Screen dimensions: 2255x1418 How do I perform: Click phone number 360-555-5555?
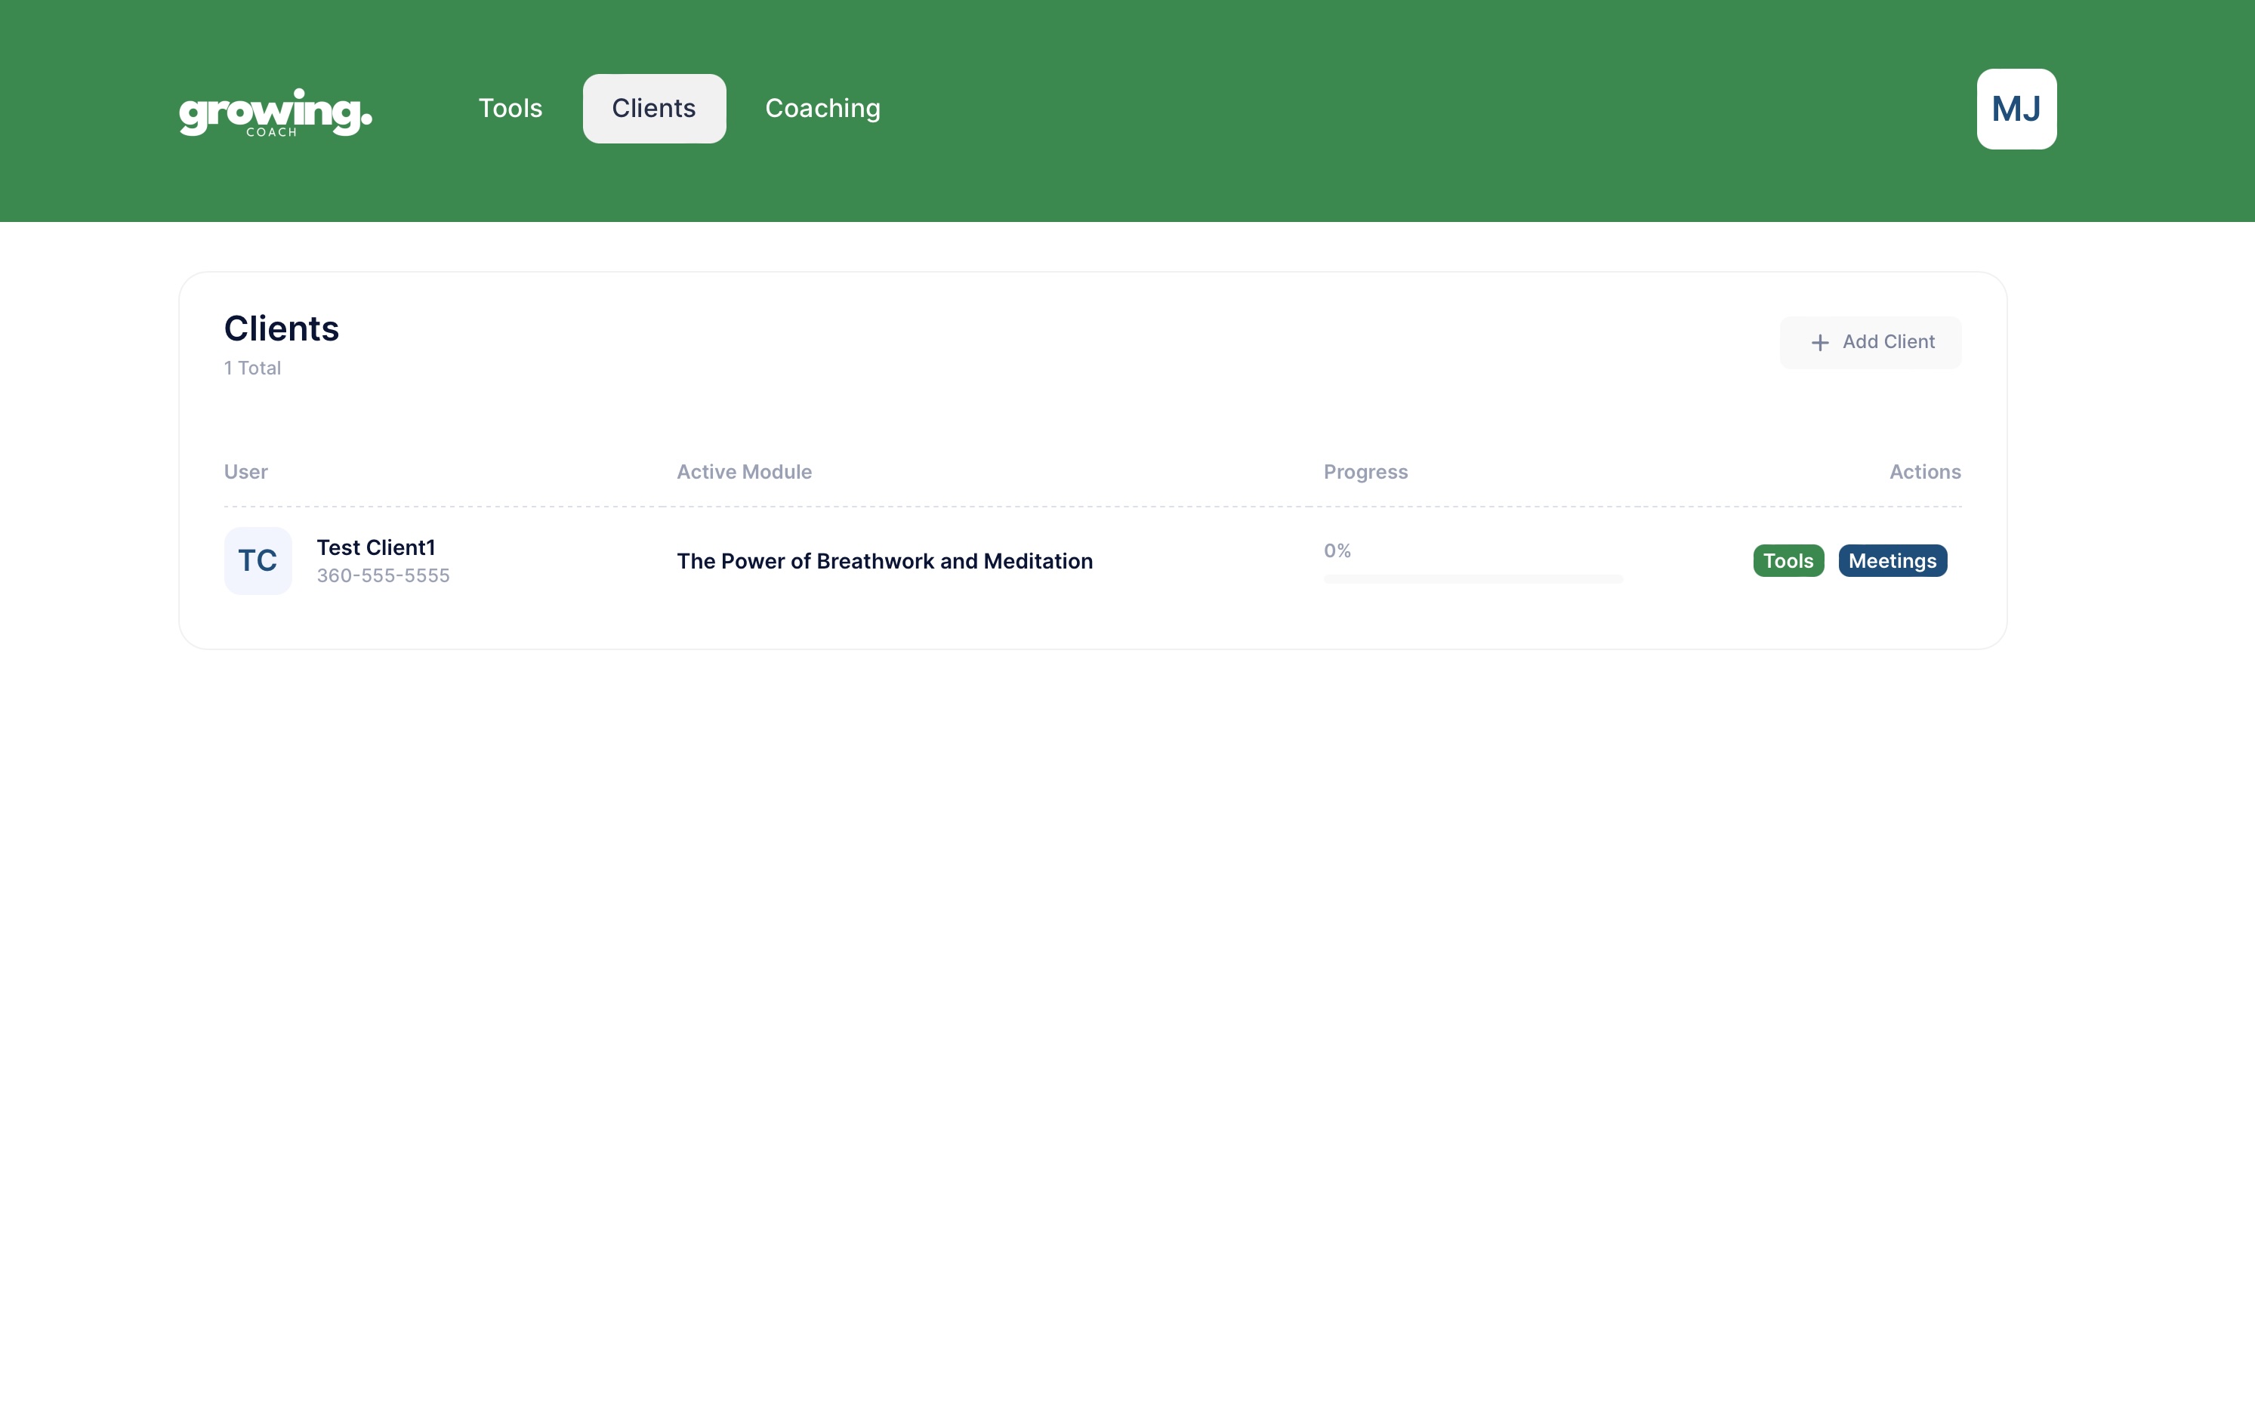[x=383, y=576]
